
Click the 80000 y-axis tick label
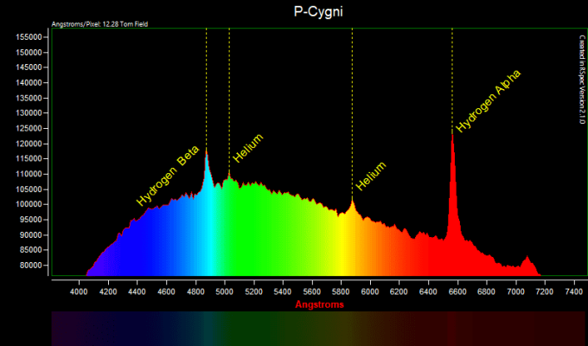point(32,265)
